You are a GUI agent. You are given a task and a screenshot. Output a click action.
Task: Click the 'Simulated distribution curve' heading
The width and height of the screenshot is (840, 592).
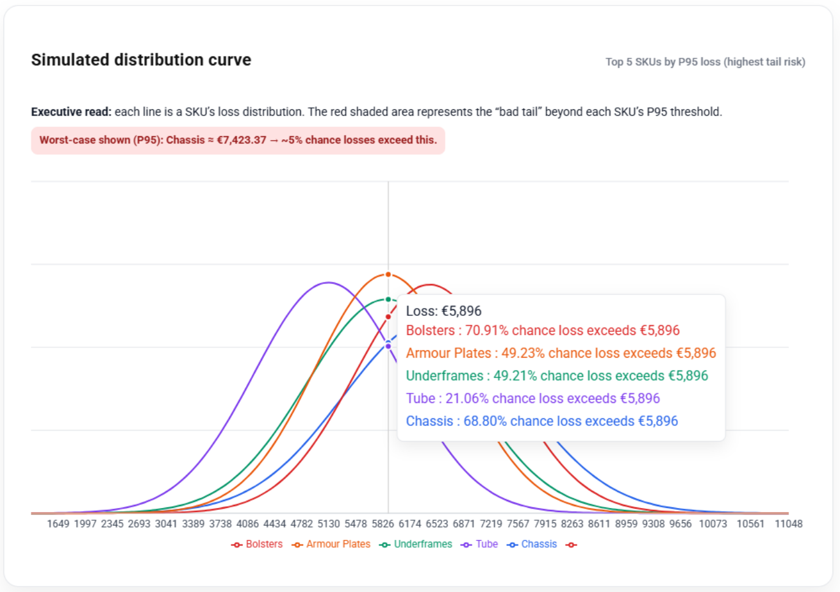coord(141,60)
